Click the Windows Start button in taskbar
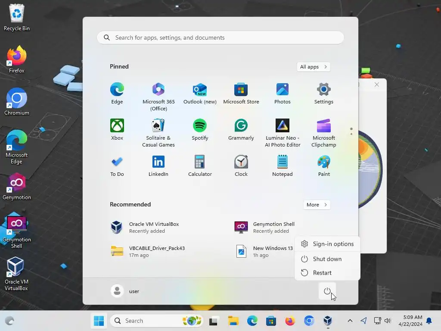 [99, 321]
